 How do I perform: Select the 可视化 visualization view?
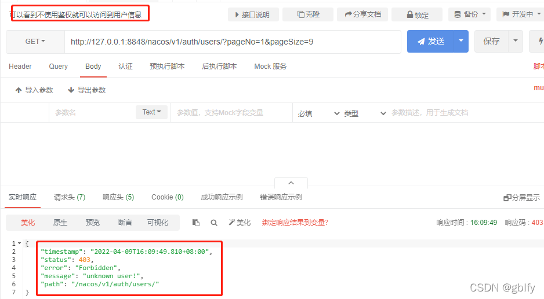(158, 223)
